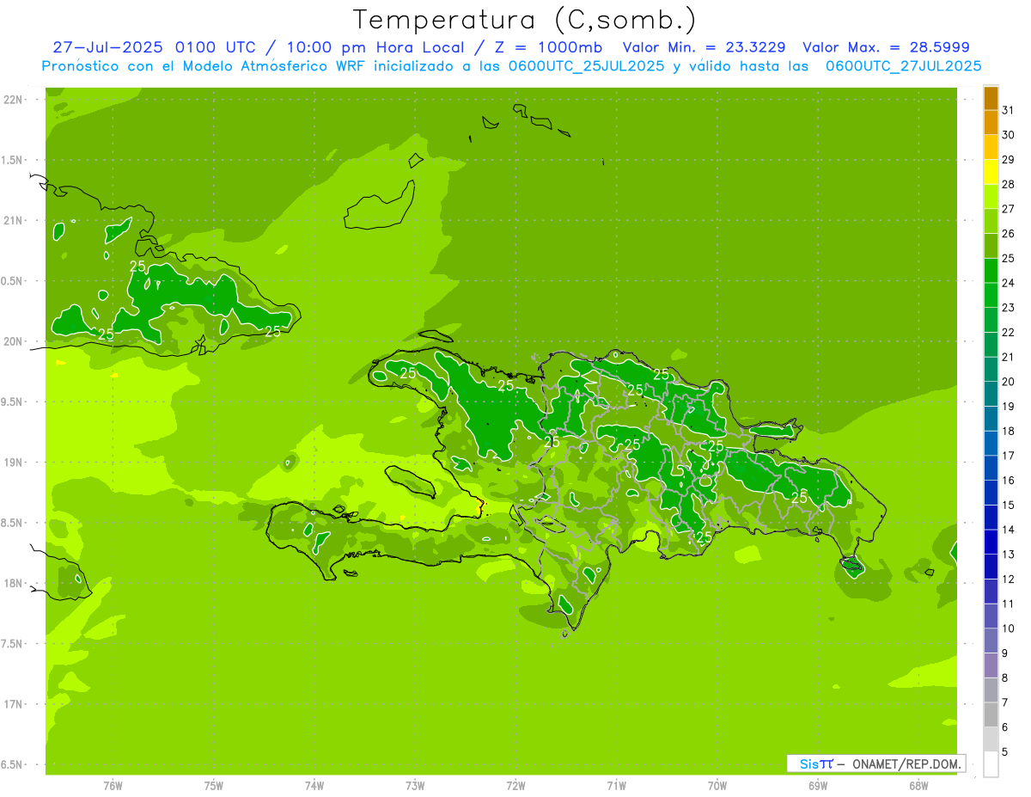Click the 74W longitude axis label
Screen dimensions: 1031x797
[314, 786]
